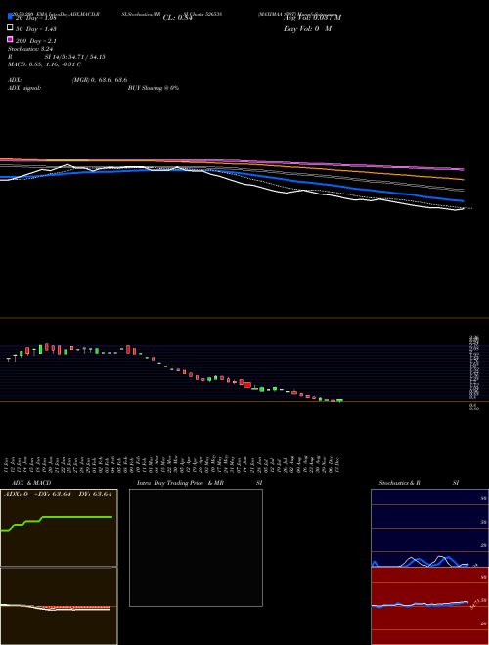Viewport: 489px width, 645px height.
Task: Click the 'Avg Vol: 0.037 M' label
Action: click(x=313, y=18)
